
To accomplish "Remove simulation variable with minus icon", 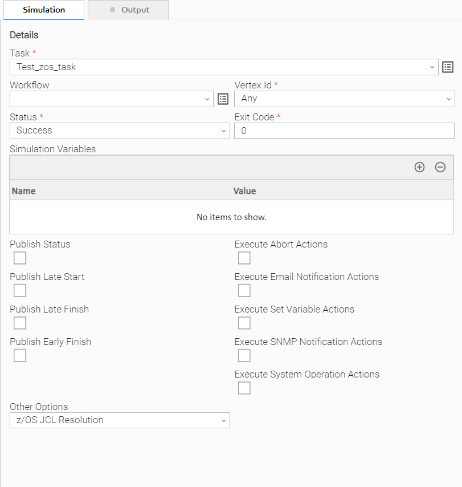I will coord(440,167).
